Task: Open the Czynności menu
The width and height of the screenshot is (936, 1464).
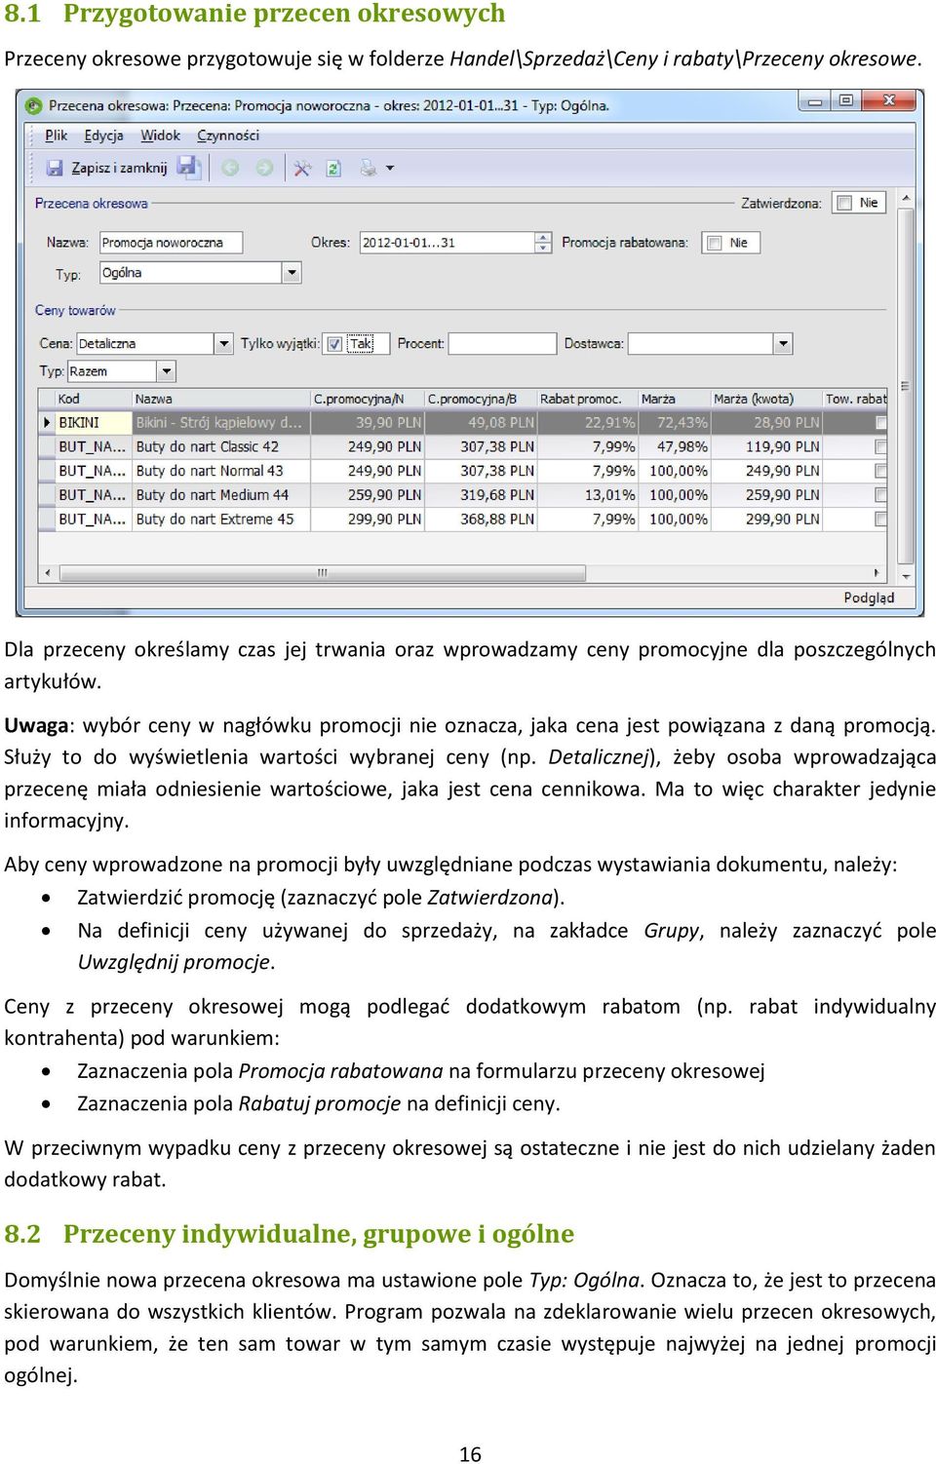Action: tap(228, 135)
